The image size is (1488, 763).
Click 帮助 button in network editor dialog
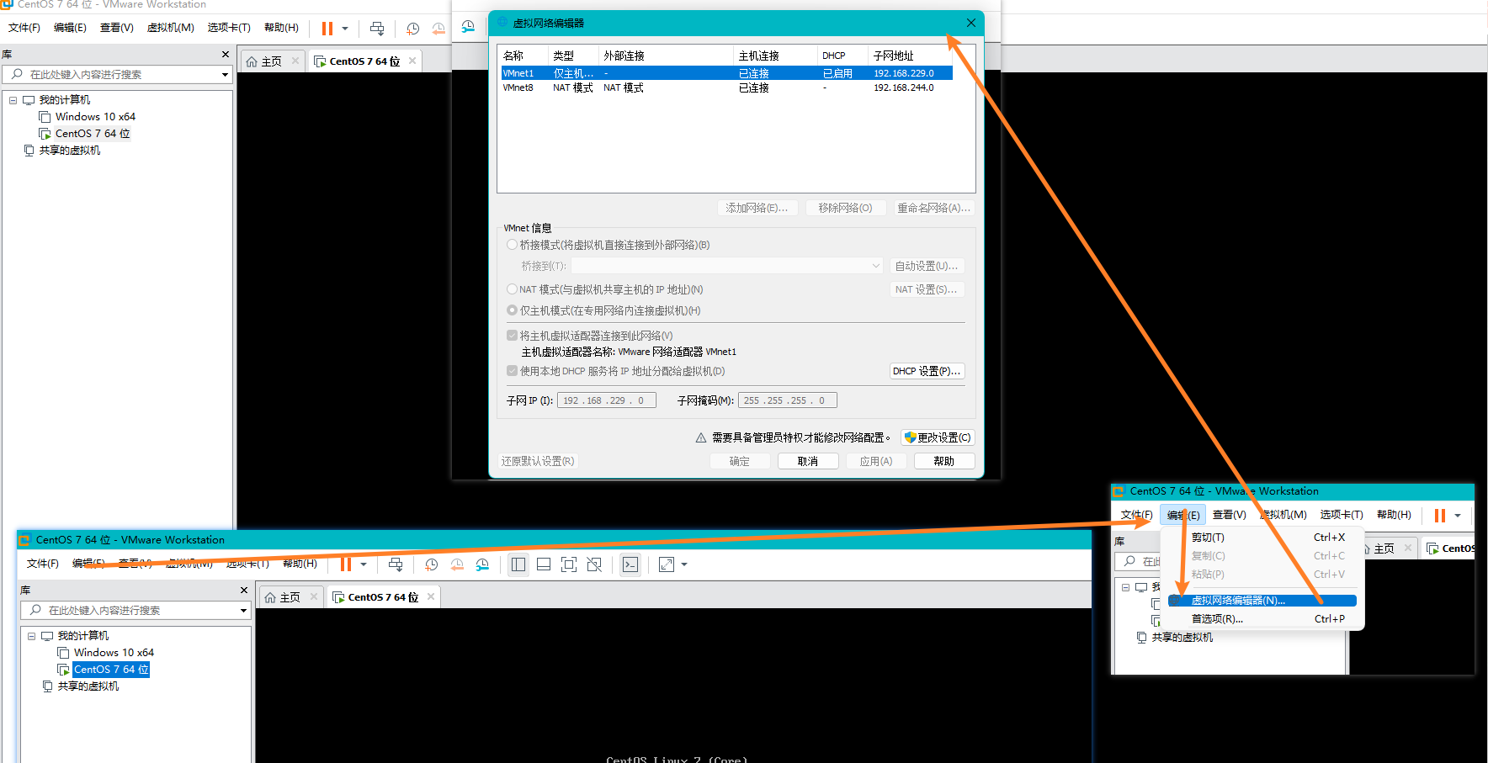[x=944, y=461]
